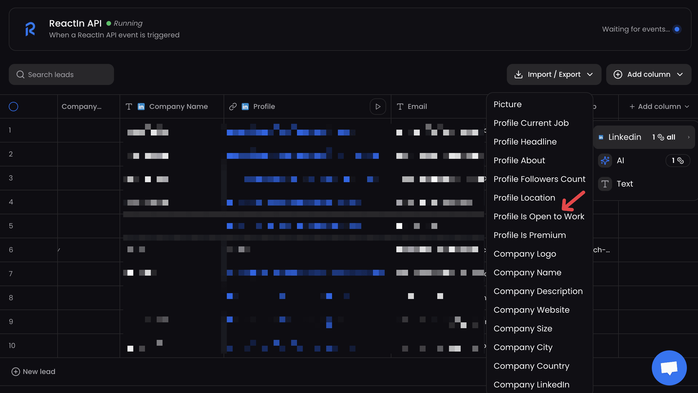This screenshot has height=393, width=698.
Task: Select Profile Followers Count option
Action: pos(540,179)
